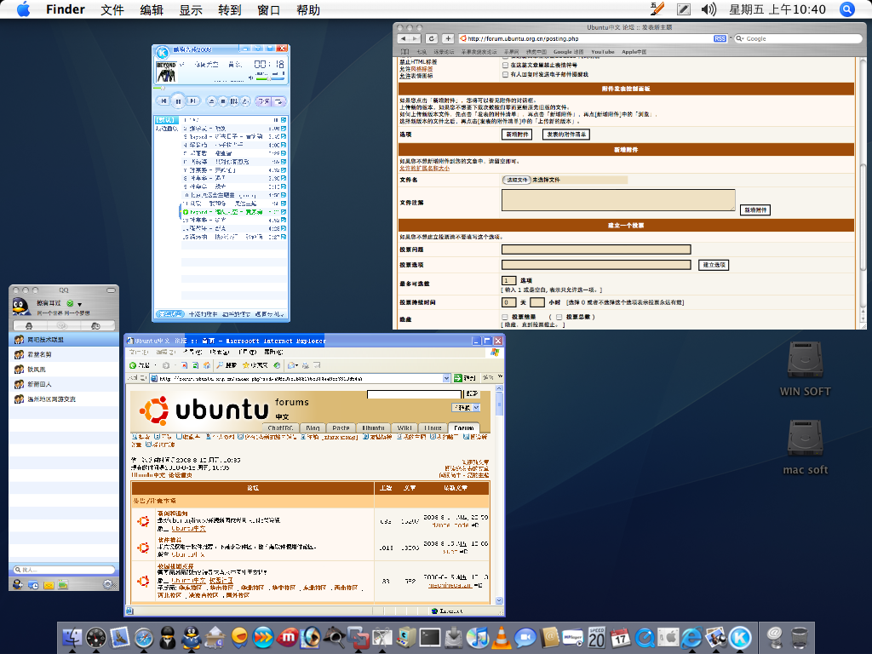Click the VLC cone icon in the Dock

coord(501,637)
